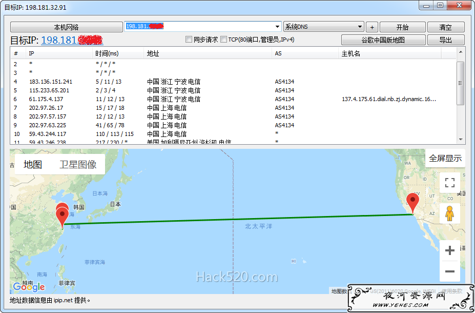Maximize the traceroute window
This screenshot has height=313, width=475.
click(x=441, y=6)
